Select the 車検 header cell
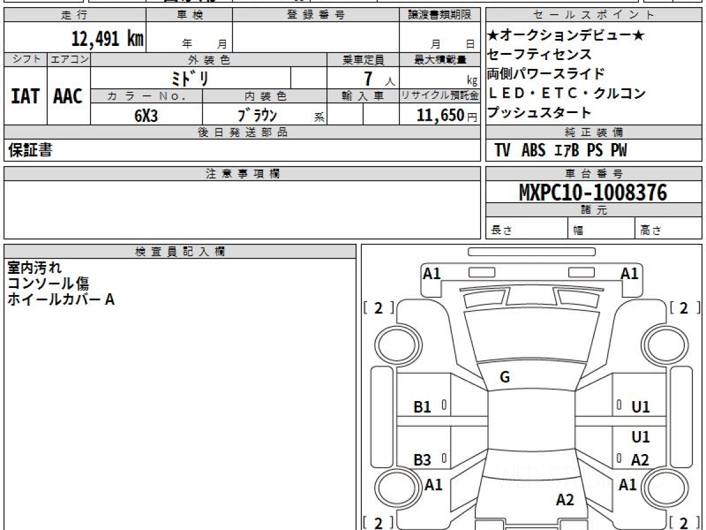706x530 pixels. tap(189, 15)
